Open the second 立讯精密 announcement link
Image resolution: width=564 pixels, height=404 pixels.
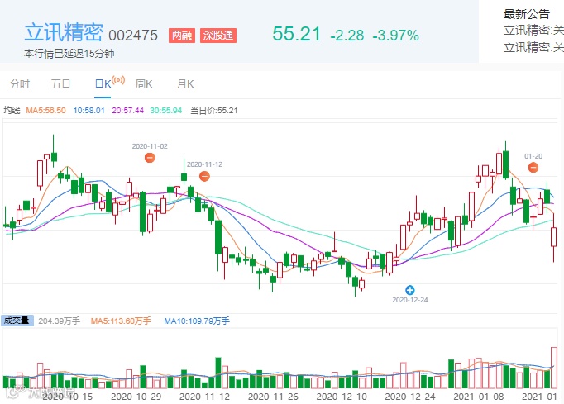(533, 47)
